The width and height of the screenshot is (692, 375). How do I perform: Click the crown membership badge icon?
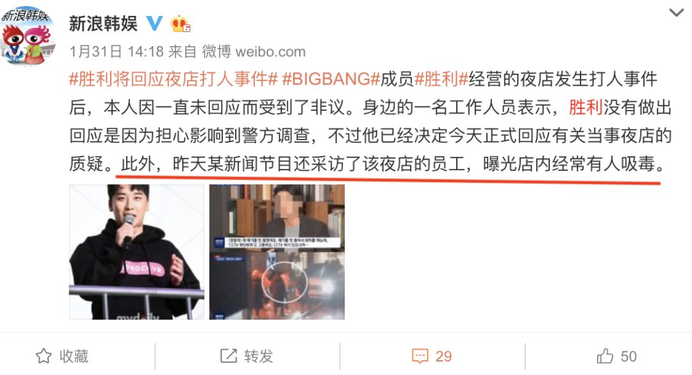pyautogui.click(x=180, y=24)
